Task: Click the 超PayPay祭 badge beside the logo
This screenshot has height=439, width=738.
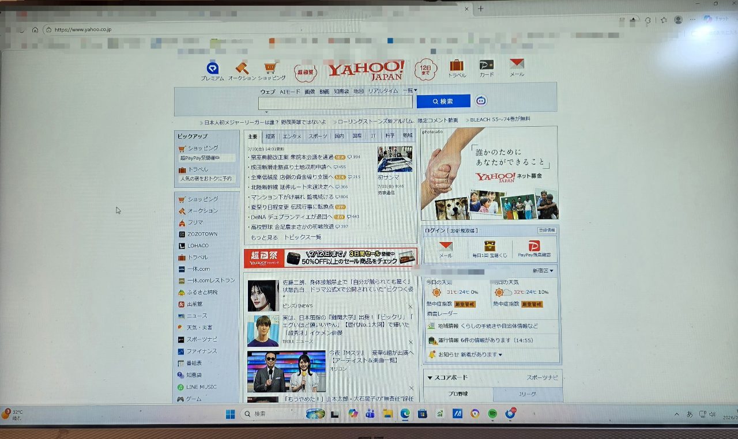Action: click(x=306, y=72)
